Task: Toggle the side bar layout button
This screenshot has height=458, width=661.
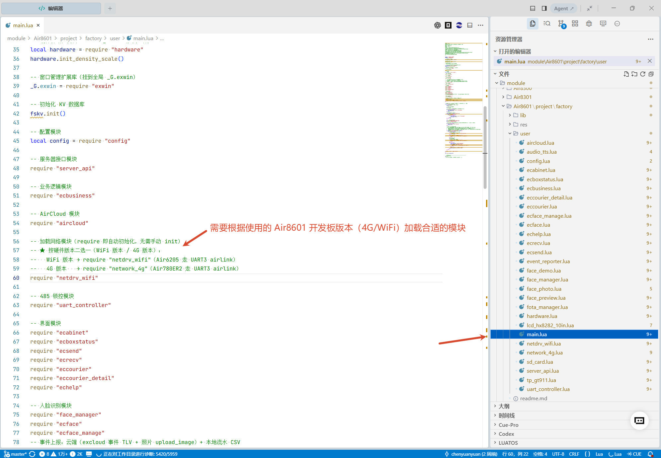Action: coord(544,8)
